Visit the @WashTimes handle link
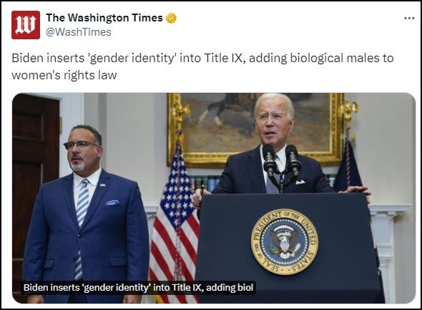Screen dimensions: 422x310 click(x=78, y=32)
